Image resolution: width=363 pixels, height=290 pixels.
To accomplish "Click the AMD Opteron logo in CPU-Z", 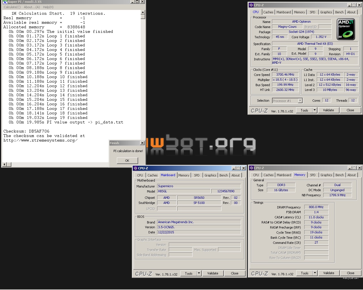I will [346, 29].
